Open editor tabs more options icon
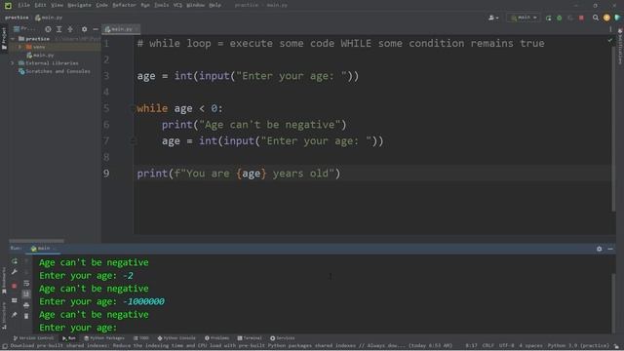The image size is (624, 351). tap(610, 29)
